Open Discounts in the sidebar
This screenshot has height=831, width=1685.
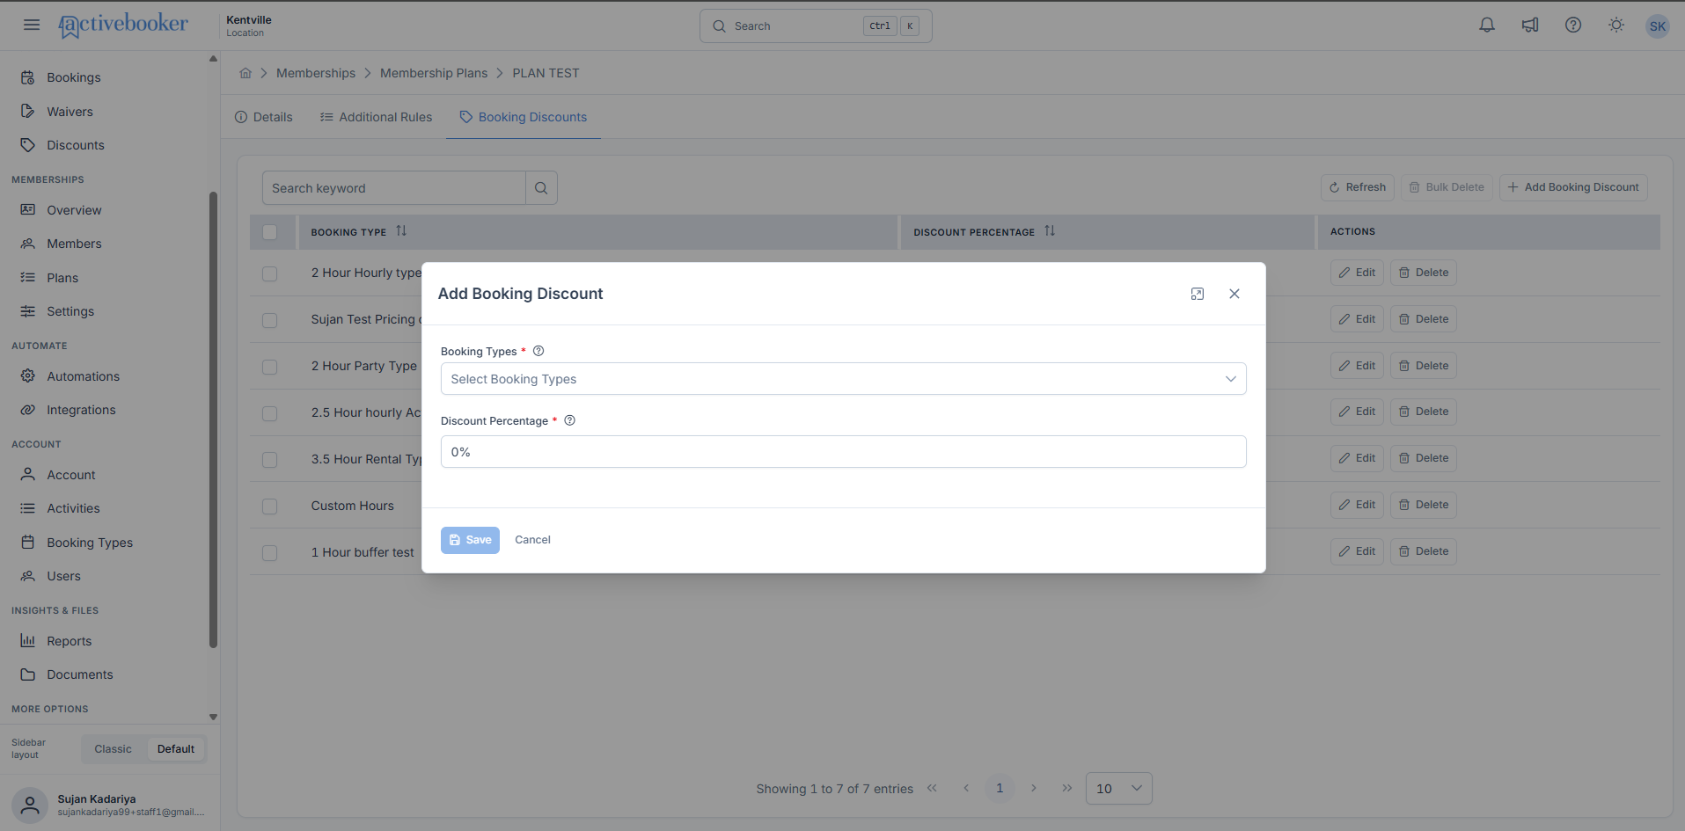(76, 145)
